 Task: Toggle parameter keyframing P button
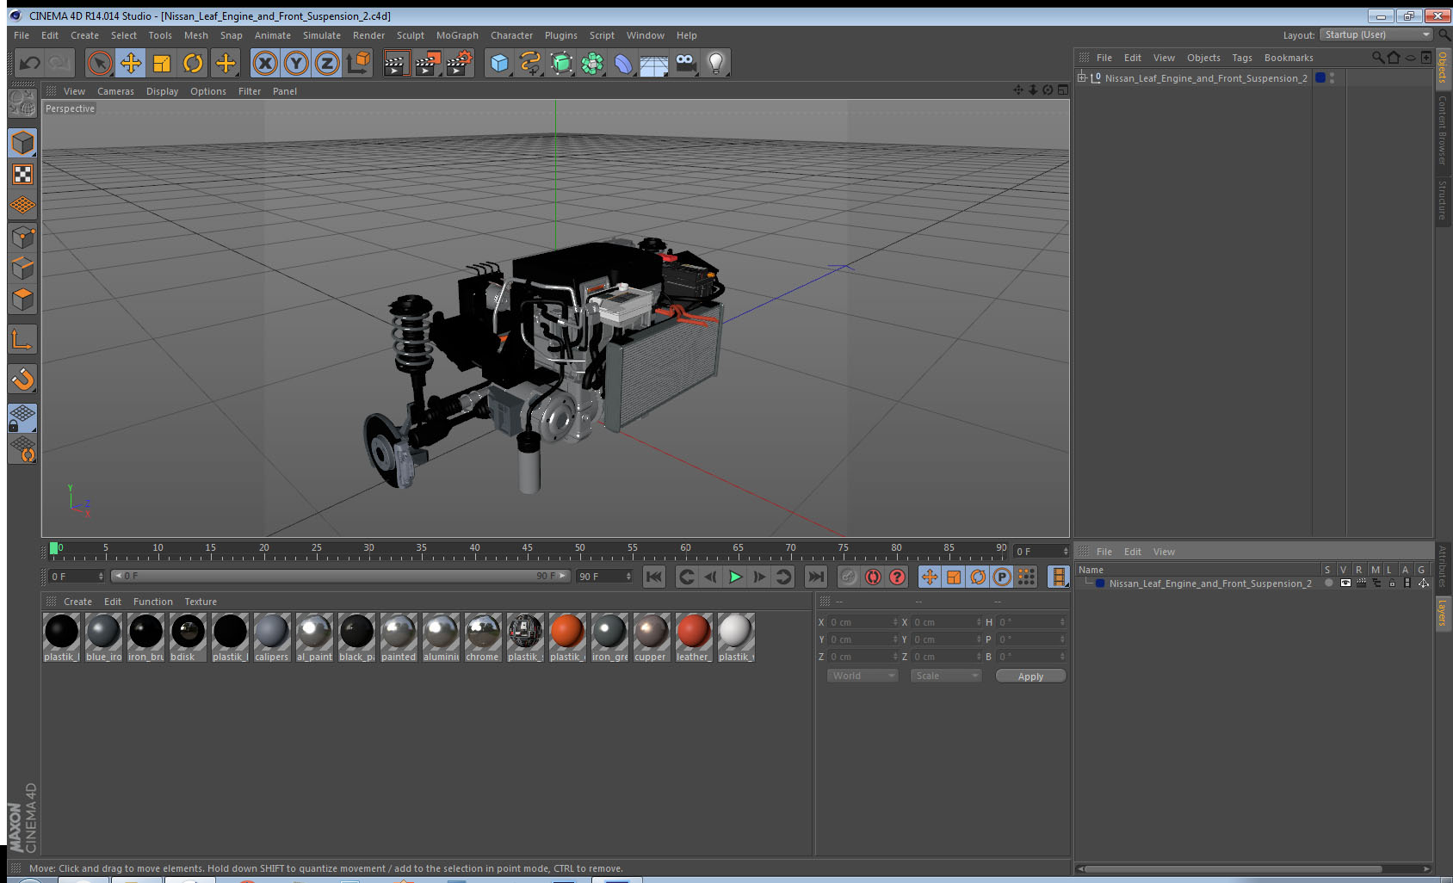coord(1002,577)
